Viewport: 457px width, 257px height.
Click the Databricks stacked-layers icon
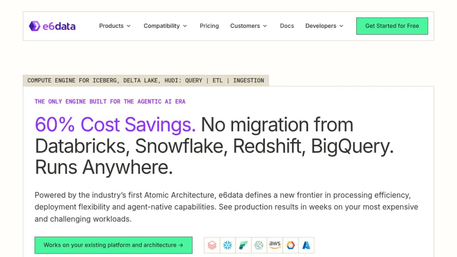point(212,245)
